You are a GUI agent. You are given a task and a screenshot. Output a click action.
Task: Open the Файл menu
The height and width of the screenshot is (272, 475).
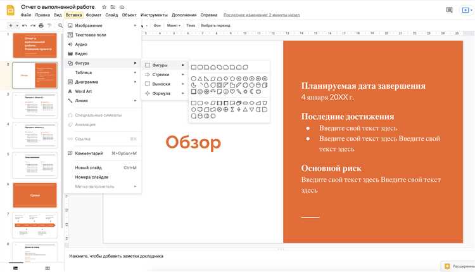pos(26,15)
